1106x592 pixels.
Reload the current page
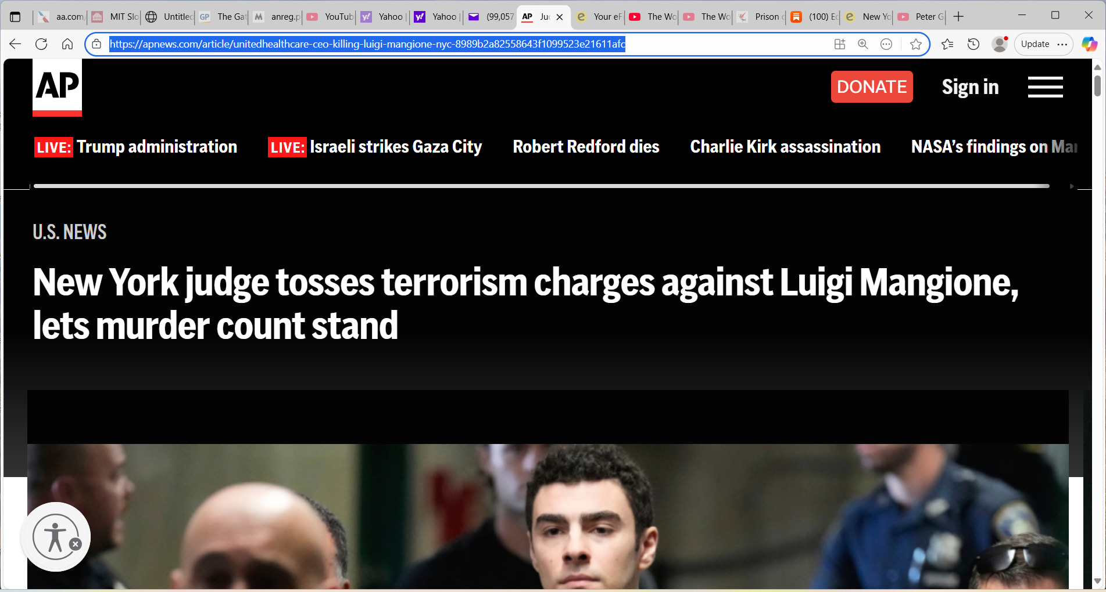click(41, 44)
